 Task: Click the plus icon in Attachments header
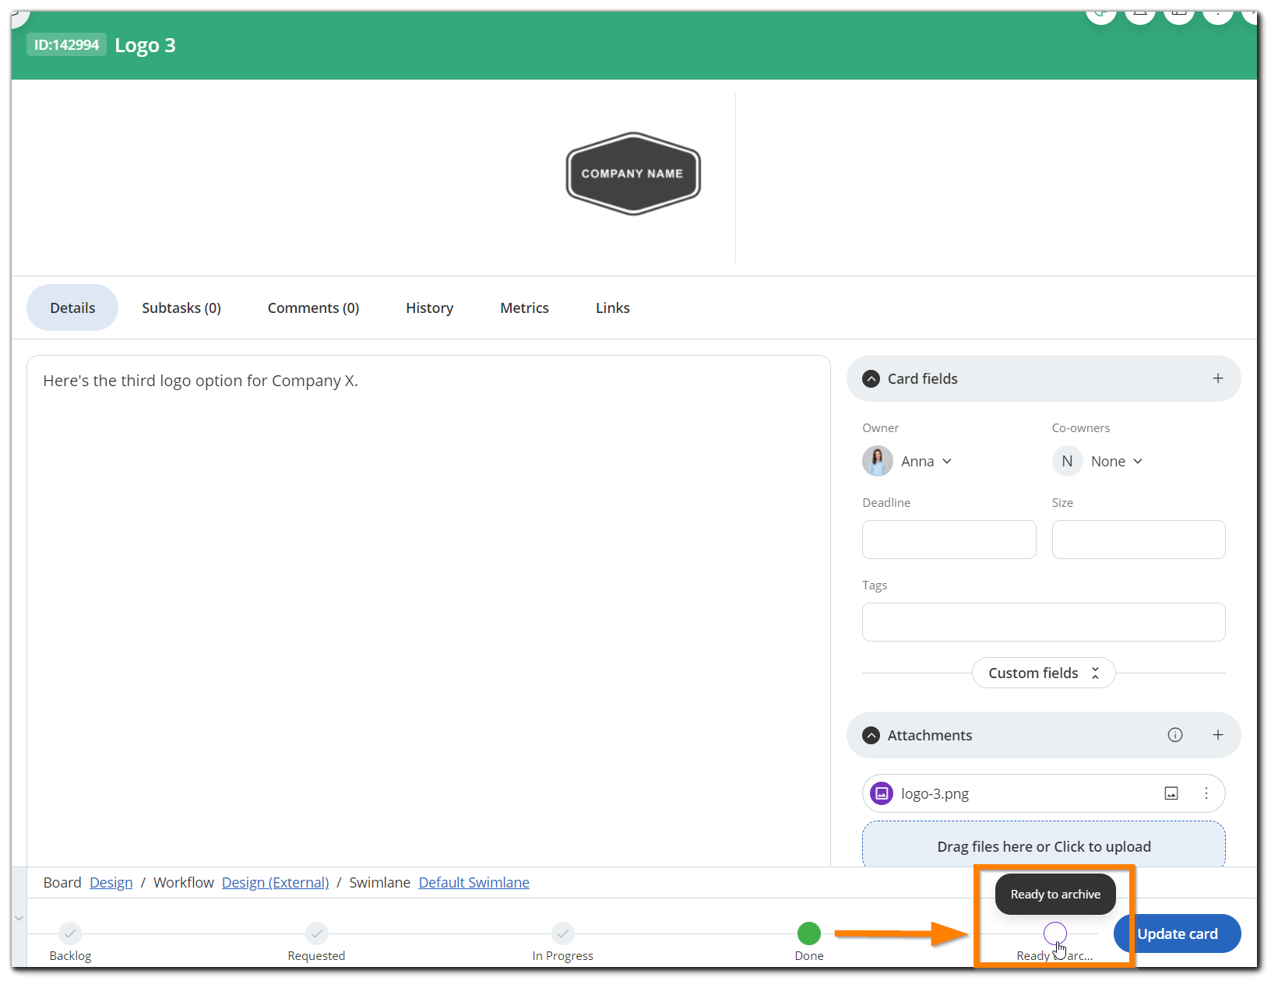[x=1217, y=735]
